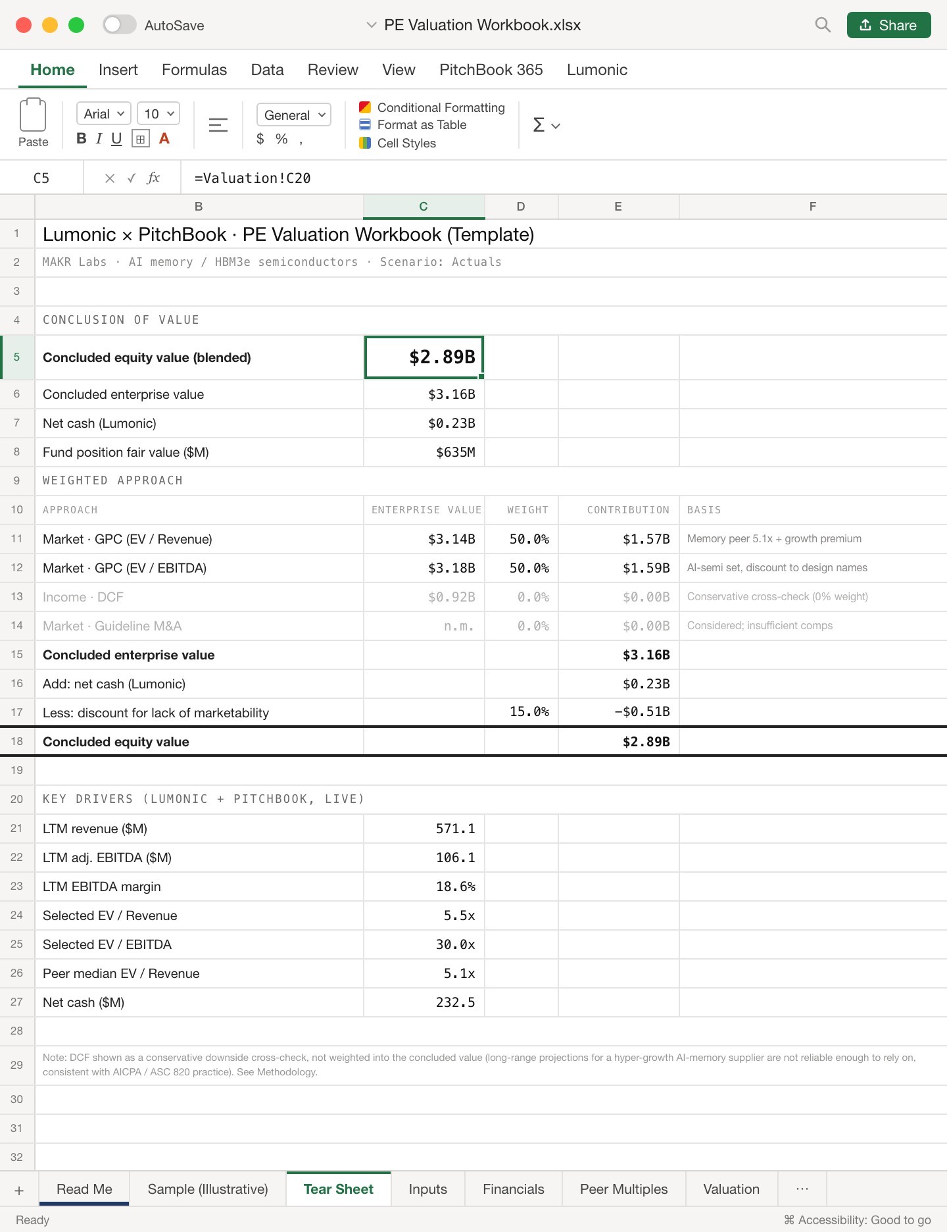Apply Bold formatting
The width and height of the screenshot is (947, 1232).
click(x=82, y=138)
